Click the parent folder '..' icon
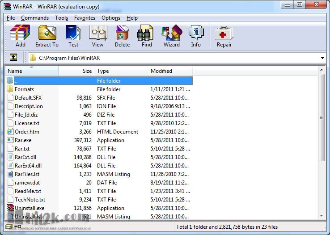Screen dimensions: 330x235 coord(10,80)
